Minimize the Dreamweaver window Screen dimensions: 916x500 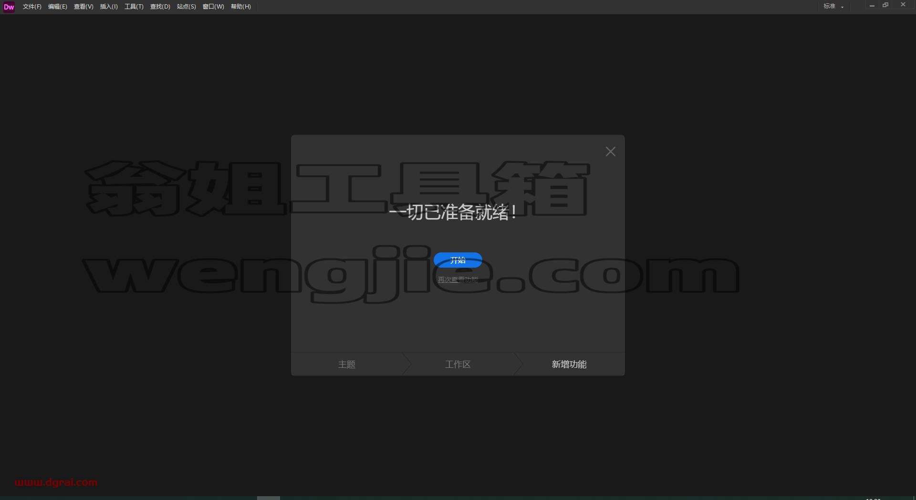click(872, 5)
